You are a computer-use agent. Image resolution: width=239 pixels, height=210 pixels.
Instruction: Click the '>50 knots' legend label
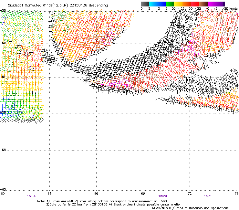[x=230, y=9]
